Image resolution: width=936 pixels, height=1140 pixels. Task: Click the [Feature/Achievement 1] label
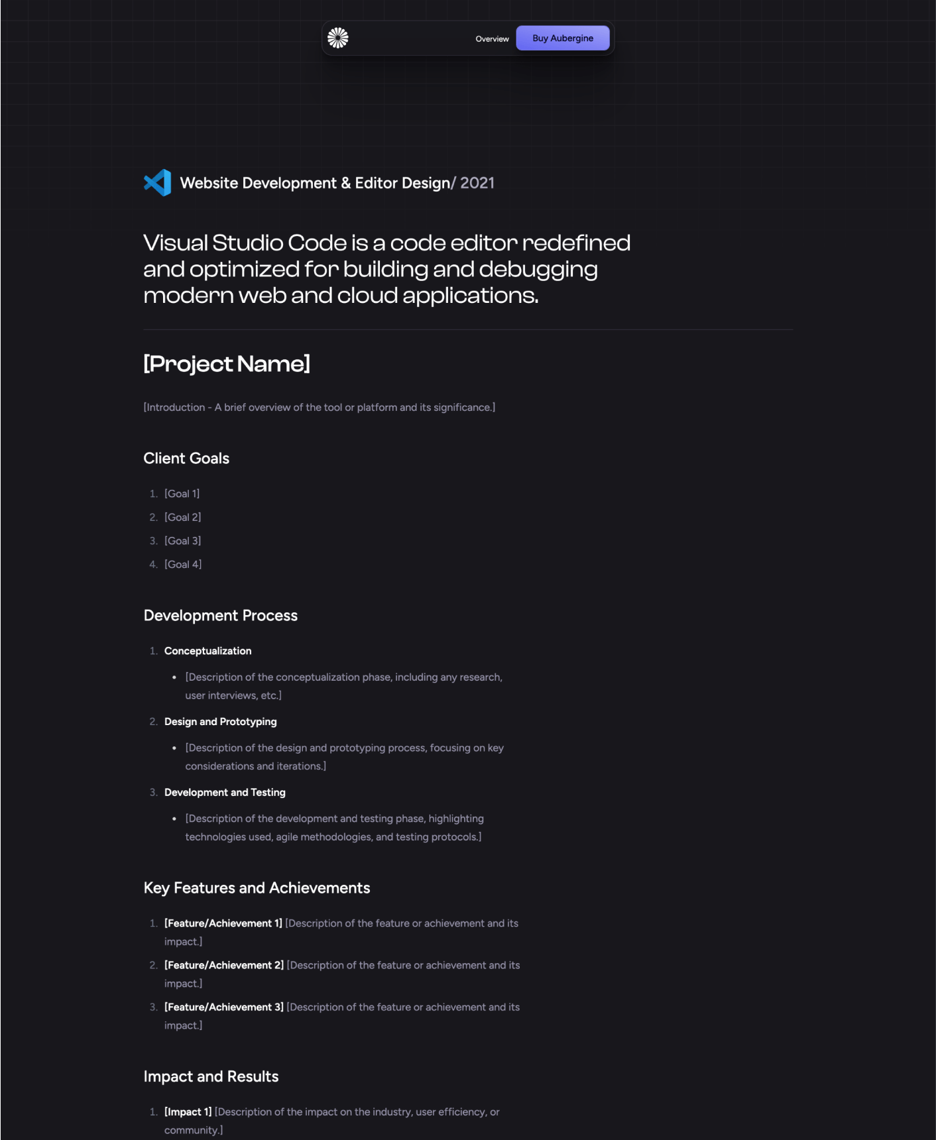[x=223, y=924]
